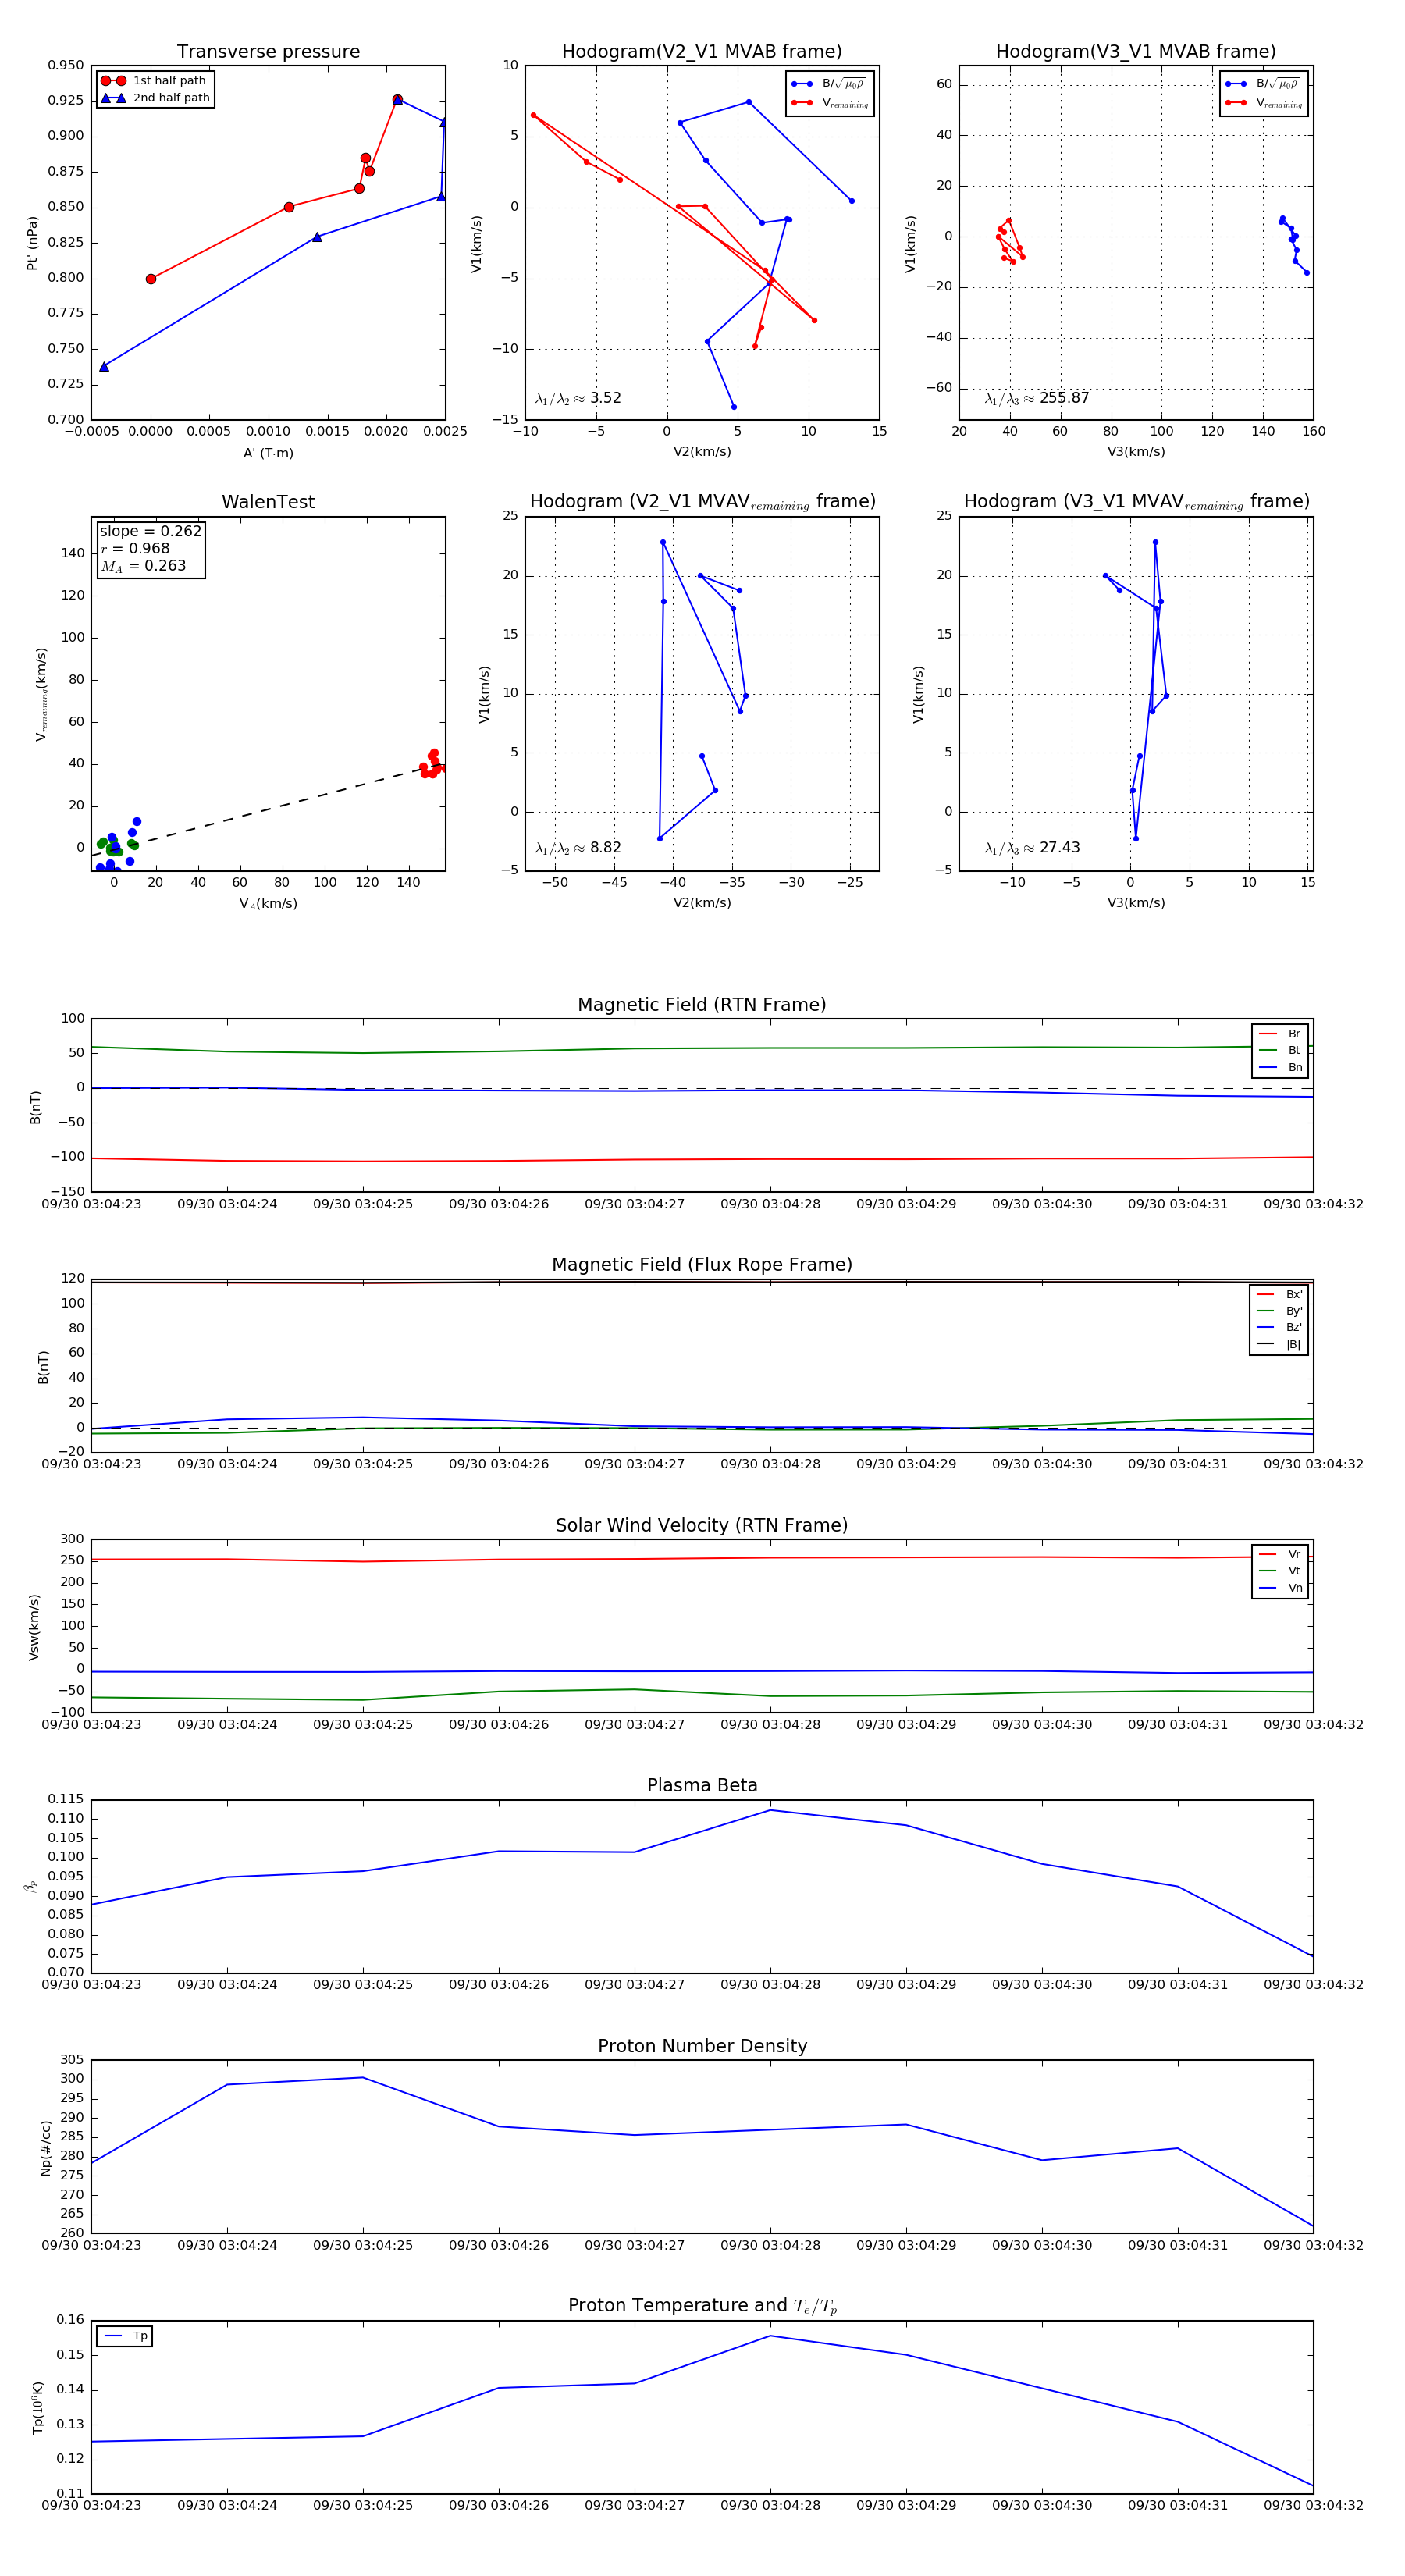Click the 'Proton Temperature and Te/Tp' title

(702, 2306)
